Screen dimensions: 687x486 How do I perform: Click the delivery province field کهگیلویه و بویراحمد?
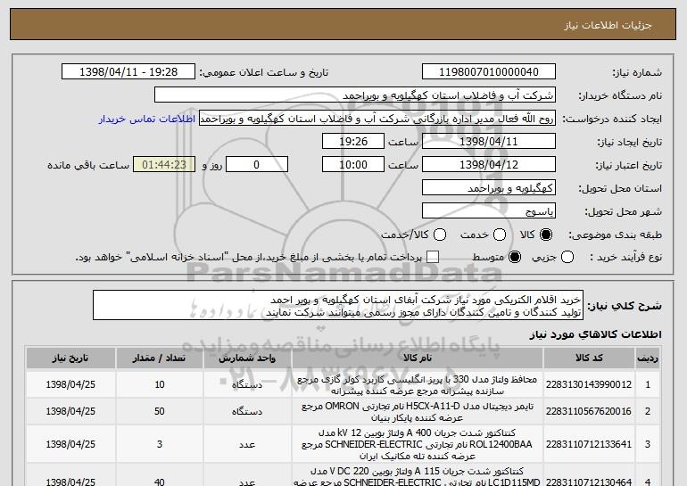[489, 188]
